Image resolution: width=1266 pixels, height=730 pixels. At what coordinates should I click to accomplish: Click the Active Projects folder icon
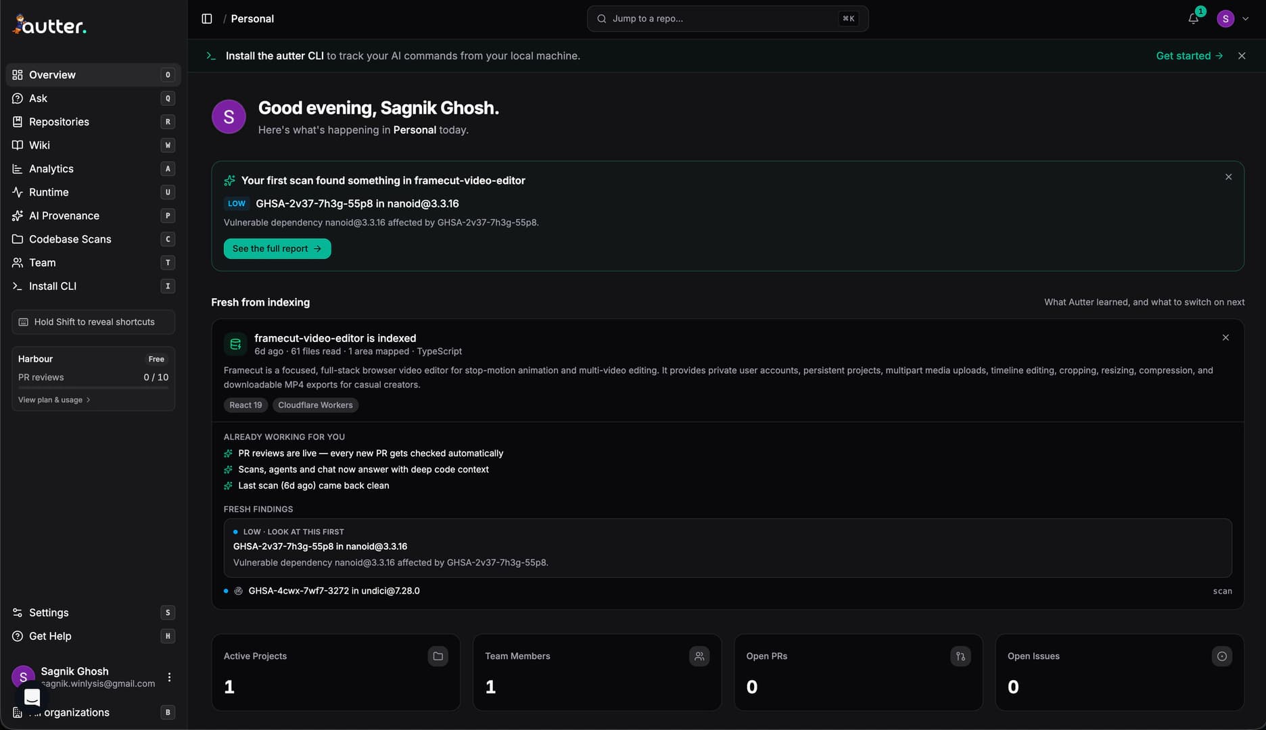tap(438, 656)
